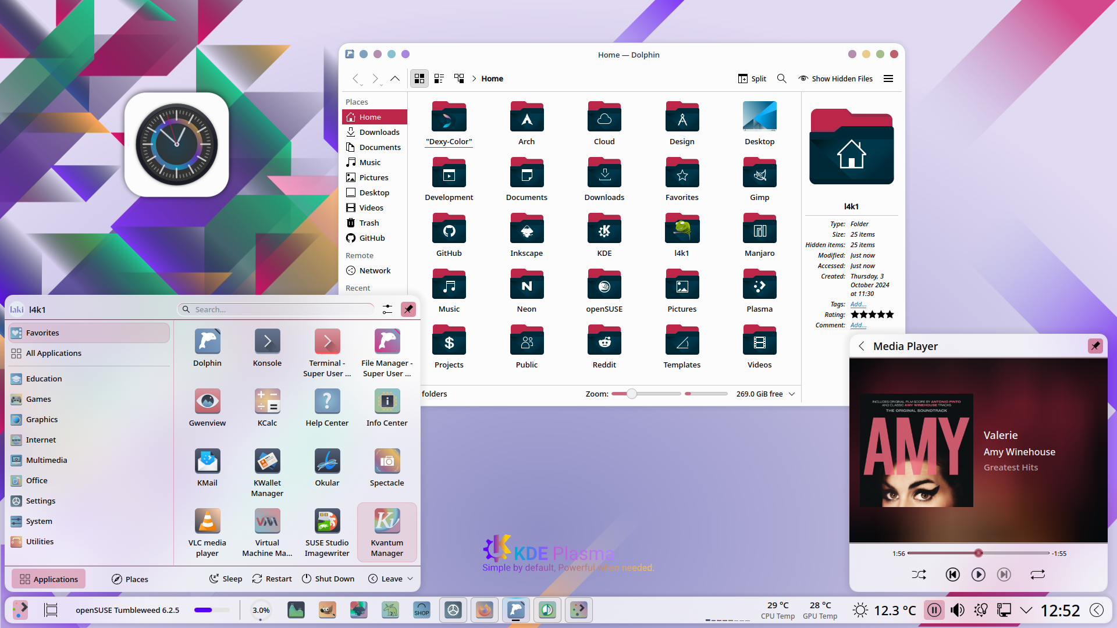Image resolution: width=1117 pixels, height=628 pixels.
Task: Unpin the Media Player popup
Action: pyautogui.click(x=1095, y=346)
